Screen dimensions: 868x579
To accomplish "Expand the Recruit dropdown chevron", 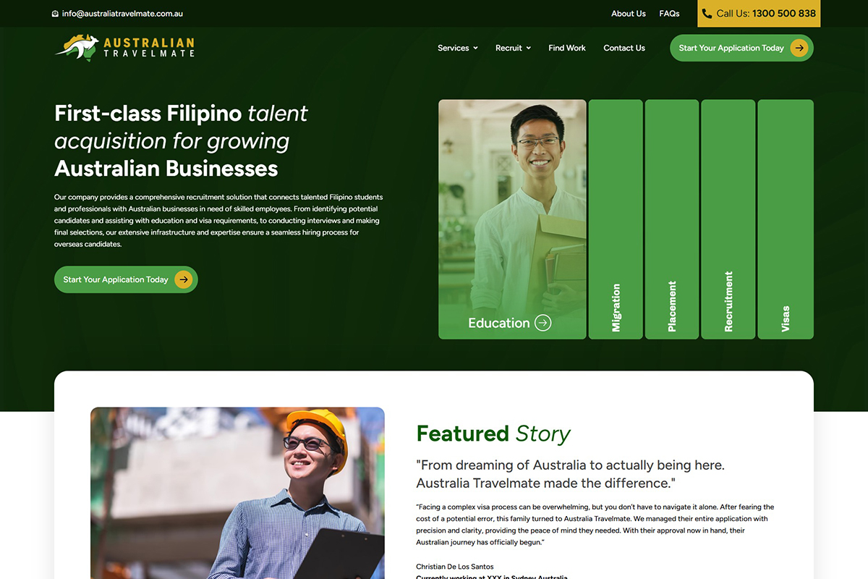I will coord(528,48).
